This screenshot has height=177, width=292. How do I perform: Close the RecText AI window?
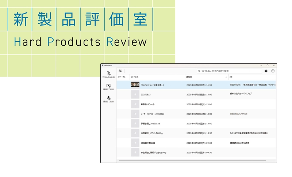click(x=274, y=65)
